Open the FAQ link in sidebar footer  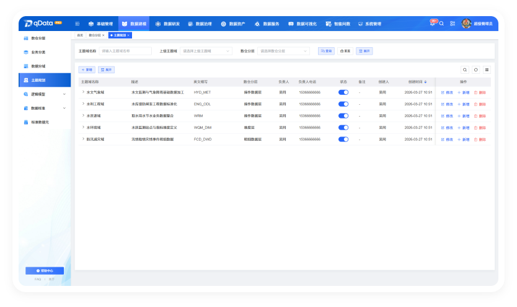coord(38,279)
